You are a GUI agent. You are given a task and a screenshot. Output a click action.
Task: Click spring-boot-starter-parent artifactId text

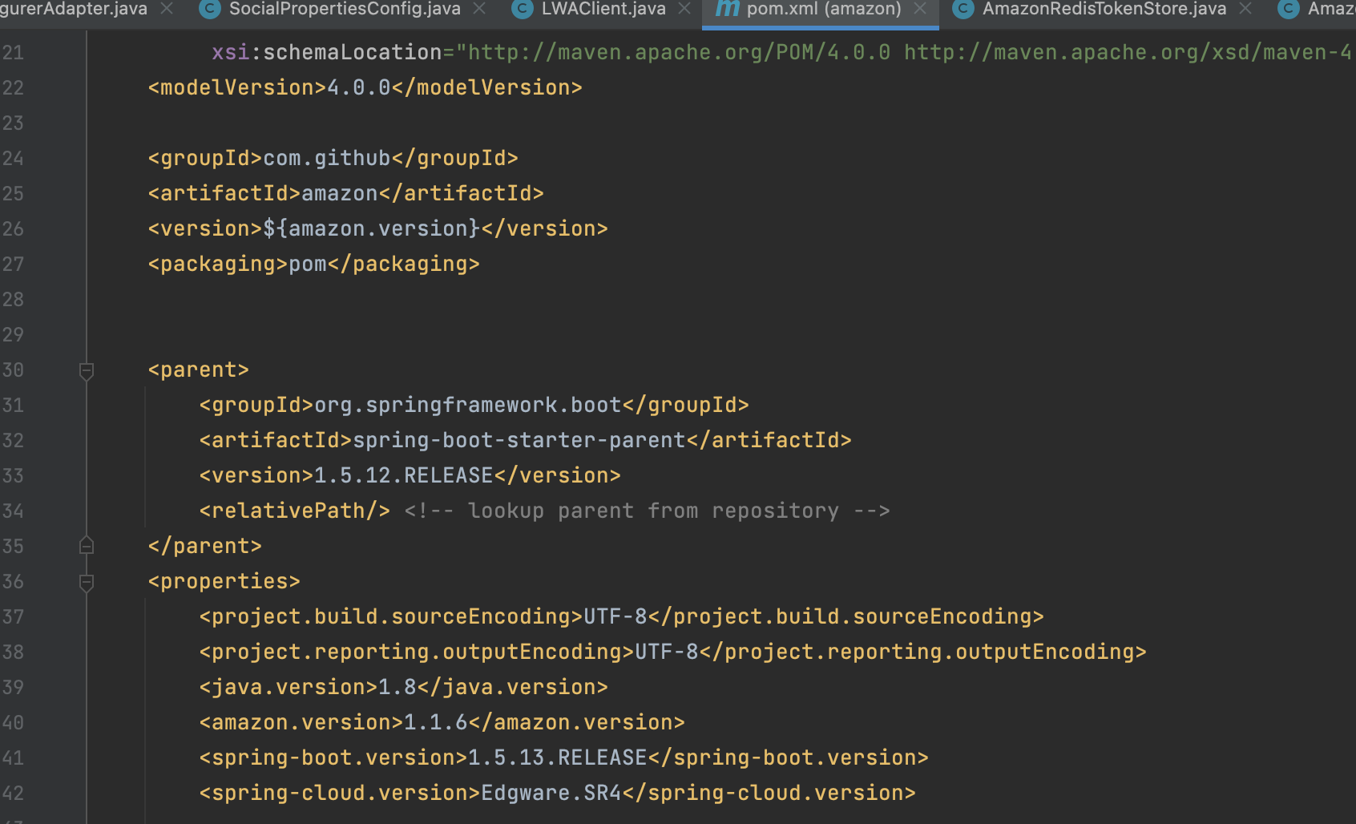pos(519,440)
